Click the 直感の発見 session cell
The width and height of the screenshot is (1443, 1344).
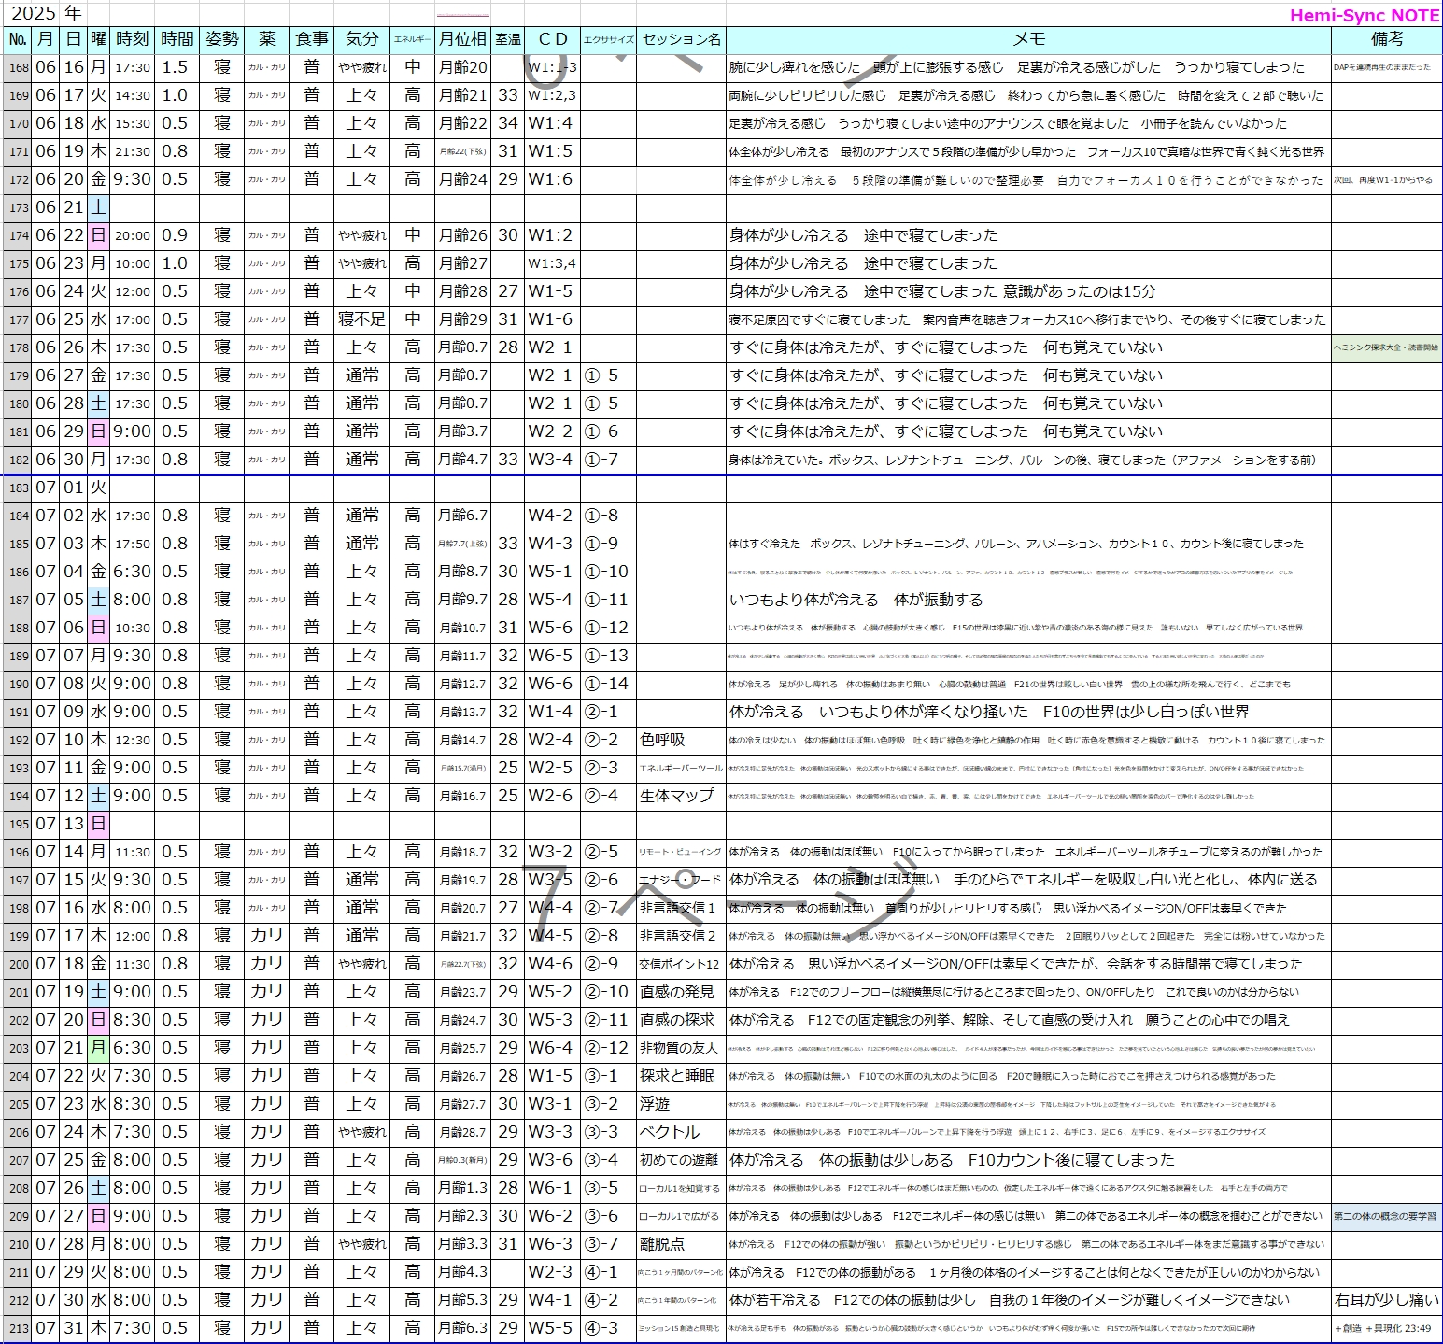point(682,992)
